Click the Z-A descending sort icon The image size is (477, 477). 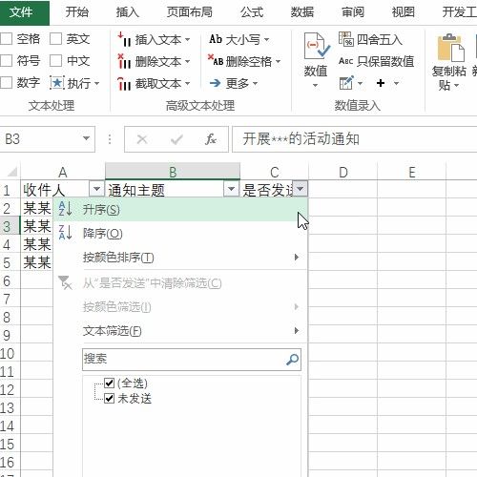click(x=66, y=233)
